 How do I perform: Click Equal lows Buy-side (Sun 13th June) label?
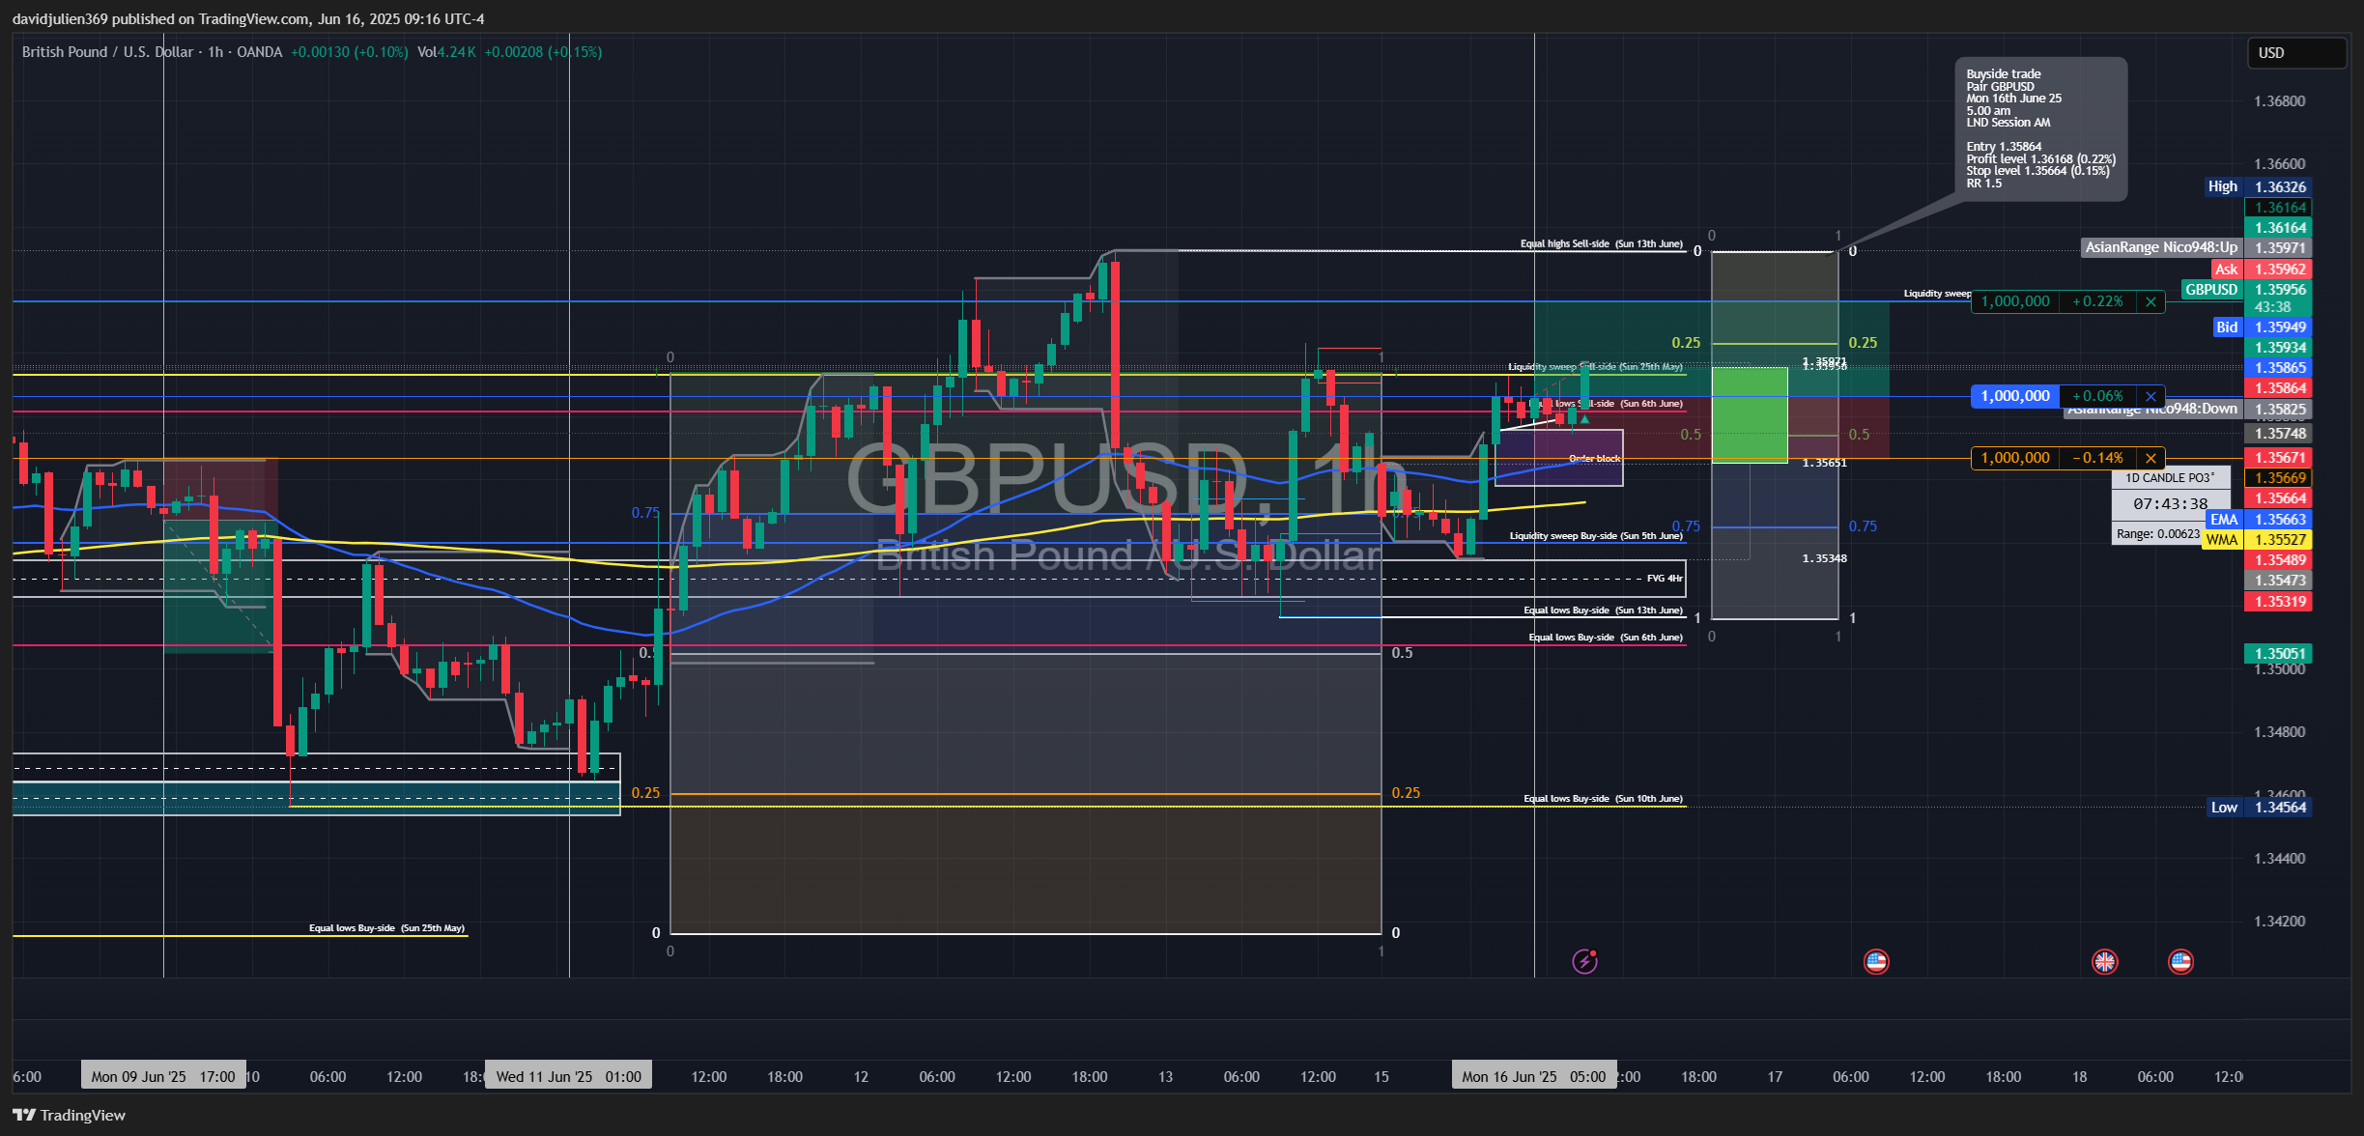click(1603, 611)
